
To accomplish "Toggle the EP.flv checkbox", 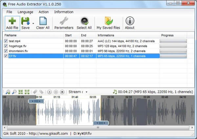I will click(x=6, y=56).
